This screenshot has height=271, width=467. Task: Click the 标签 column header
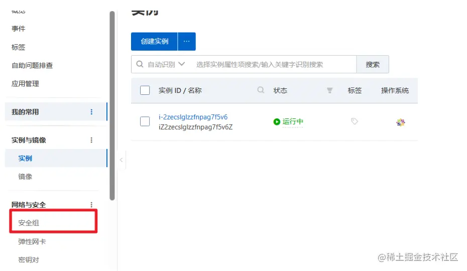(x=355, y=90)
